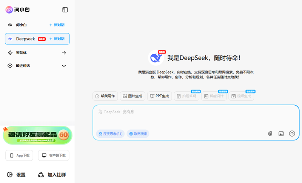Toggle 深度思考(R1) mode
Screen dimensions: 302x183
[x=110, y=134]
